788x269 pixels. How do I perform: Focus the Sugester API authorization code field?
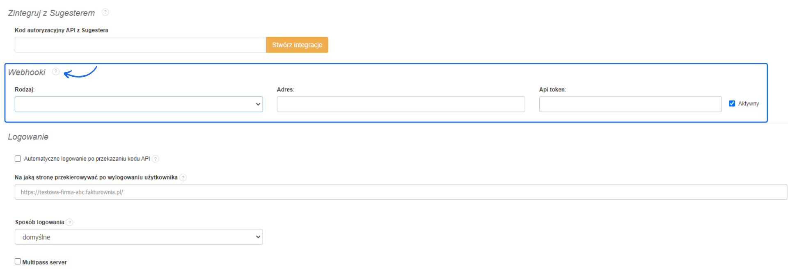tap(140, 45)
